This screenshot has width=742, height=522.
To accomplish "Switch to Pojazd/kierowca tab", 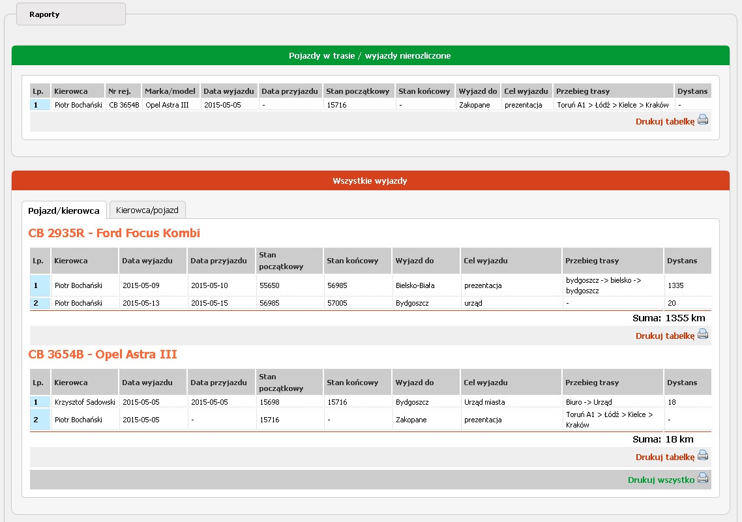I will 64,210.
